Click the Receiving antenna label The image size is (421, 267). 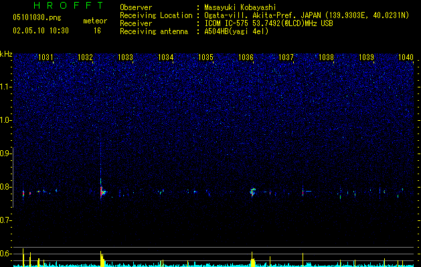click(x=154, y=31)
